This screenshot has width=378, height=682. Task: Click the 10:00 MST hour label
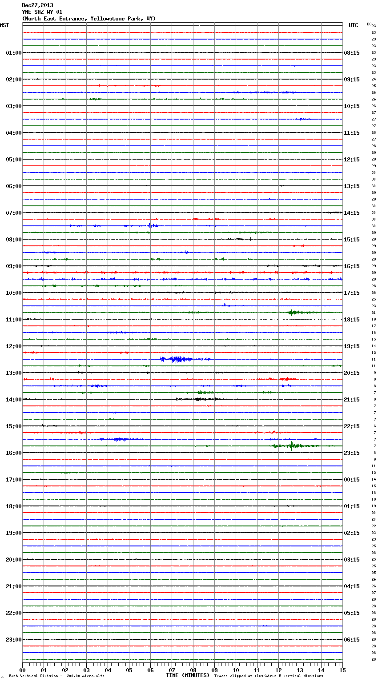[x=14, y=293]
